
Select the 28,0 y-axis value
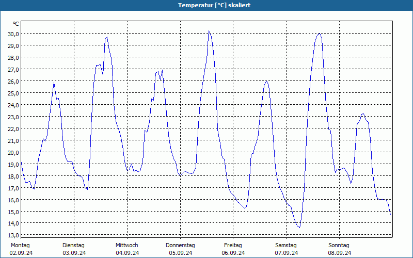[x=13, y=57]
